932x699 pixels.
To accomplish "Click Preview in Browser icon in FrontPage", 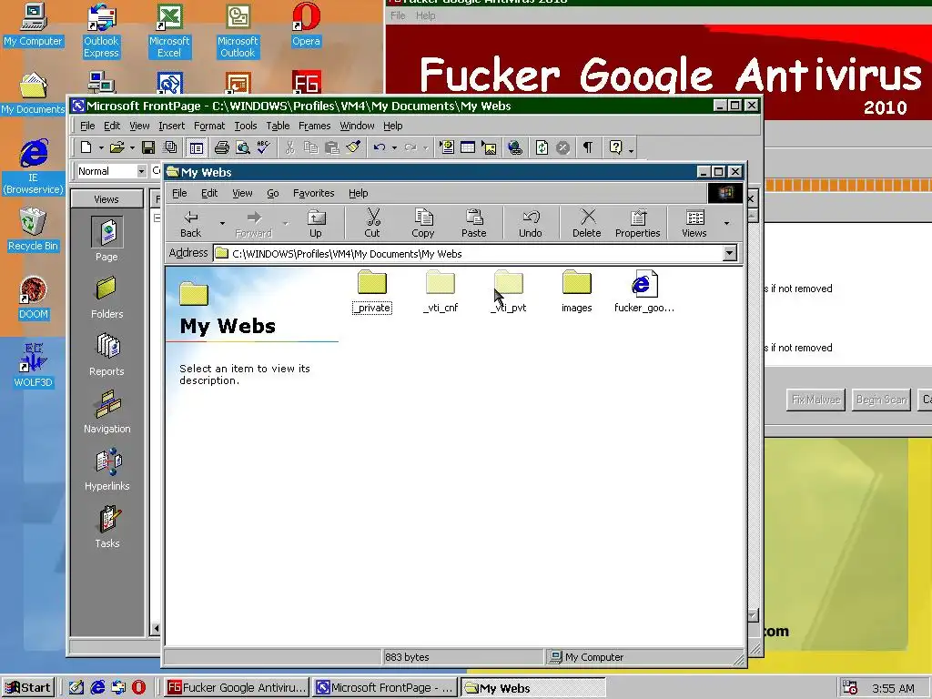I will click(242, 147).
